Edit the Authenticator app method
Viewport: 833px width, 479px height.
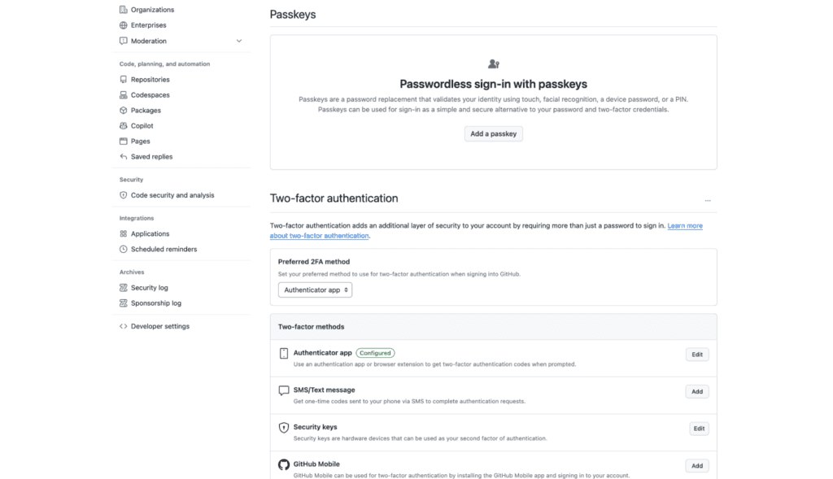click(x=697, y=355)
